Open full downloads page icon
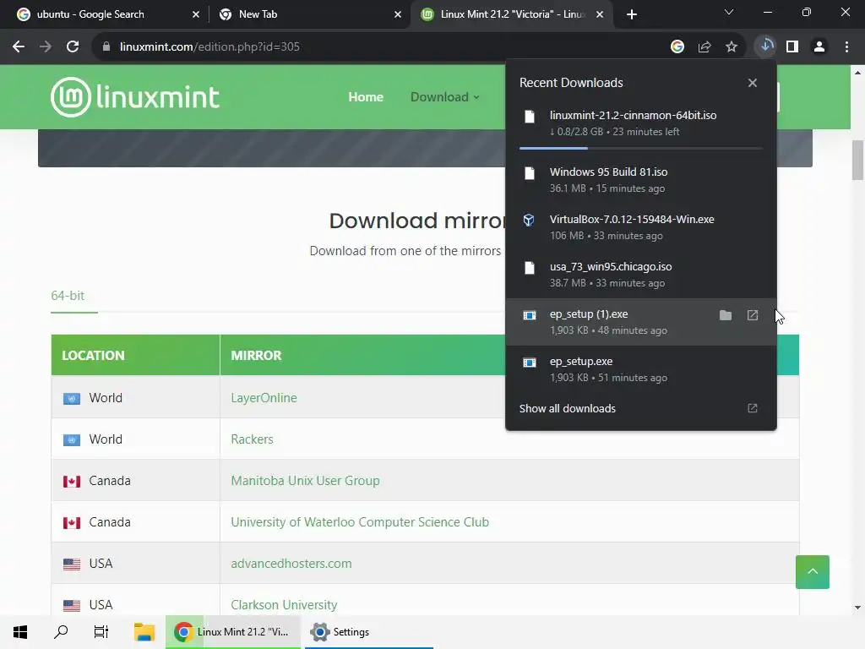865x649 pixels. click(753, 408)
